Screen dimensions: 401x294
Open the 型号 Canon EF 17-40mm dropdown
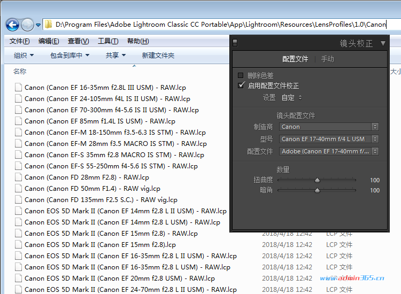click(x=329, y=139)
